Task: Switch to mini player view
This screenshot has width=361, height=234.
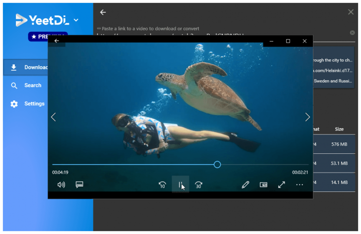Action: click(263, 185)
